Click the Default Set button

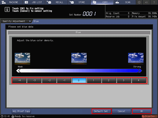102,111
